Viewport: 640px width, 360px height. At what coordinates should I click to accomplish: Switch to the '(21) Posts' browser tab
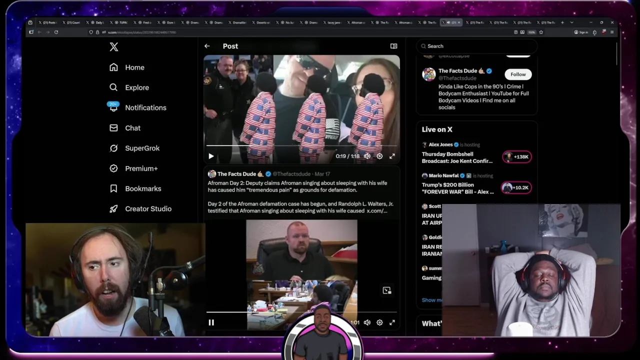tap(47, 22)
